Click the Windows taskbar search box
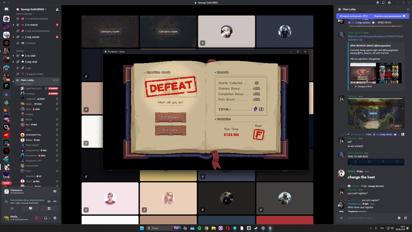Viewport: 412px width, 232px height. 163,228
